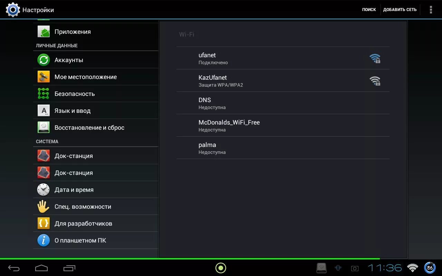Image resolution: width=442 pixels, height=276 pixels.
Task: Click the green sync Аккаунты icon
Action: point(44,60)
